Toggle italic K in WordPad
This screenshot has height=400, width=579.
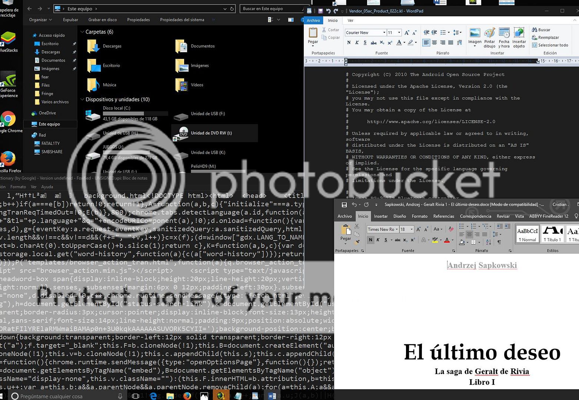click(x=357, y=43)
